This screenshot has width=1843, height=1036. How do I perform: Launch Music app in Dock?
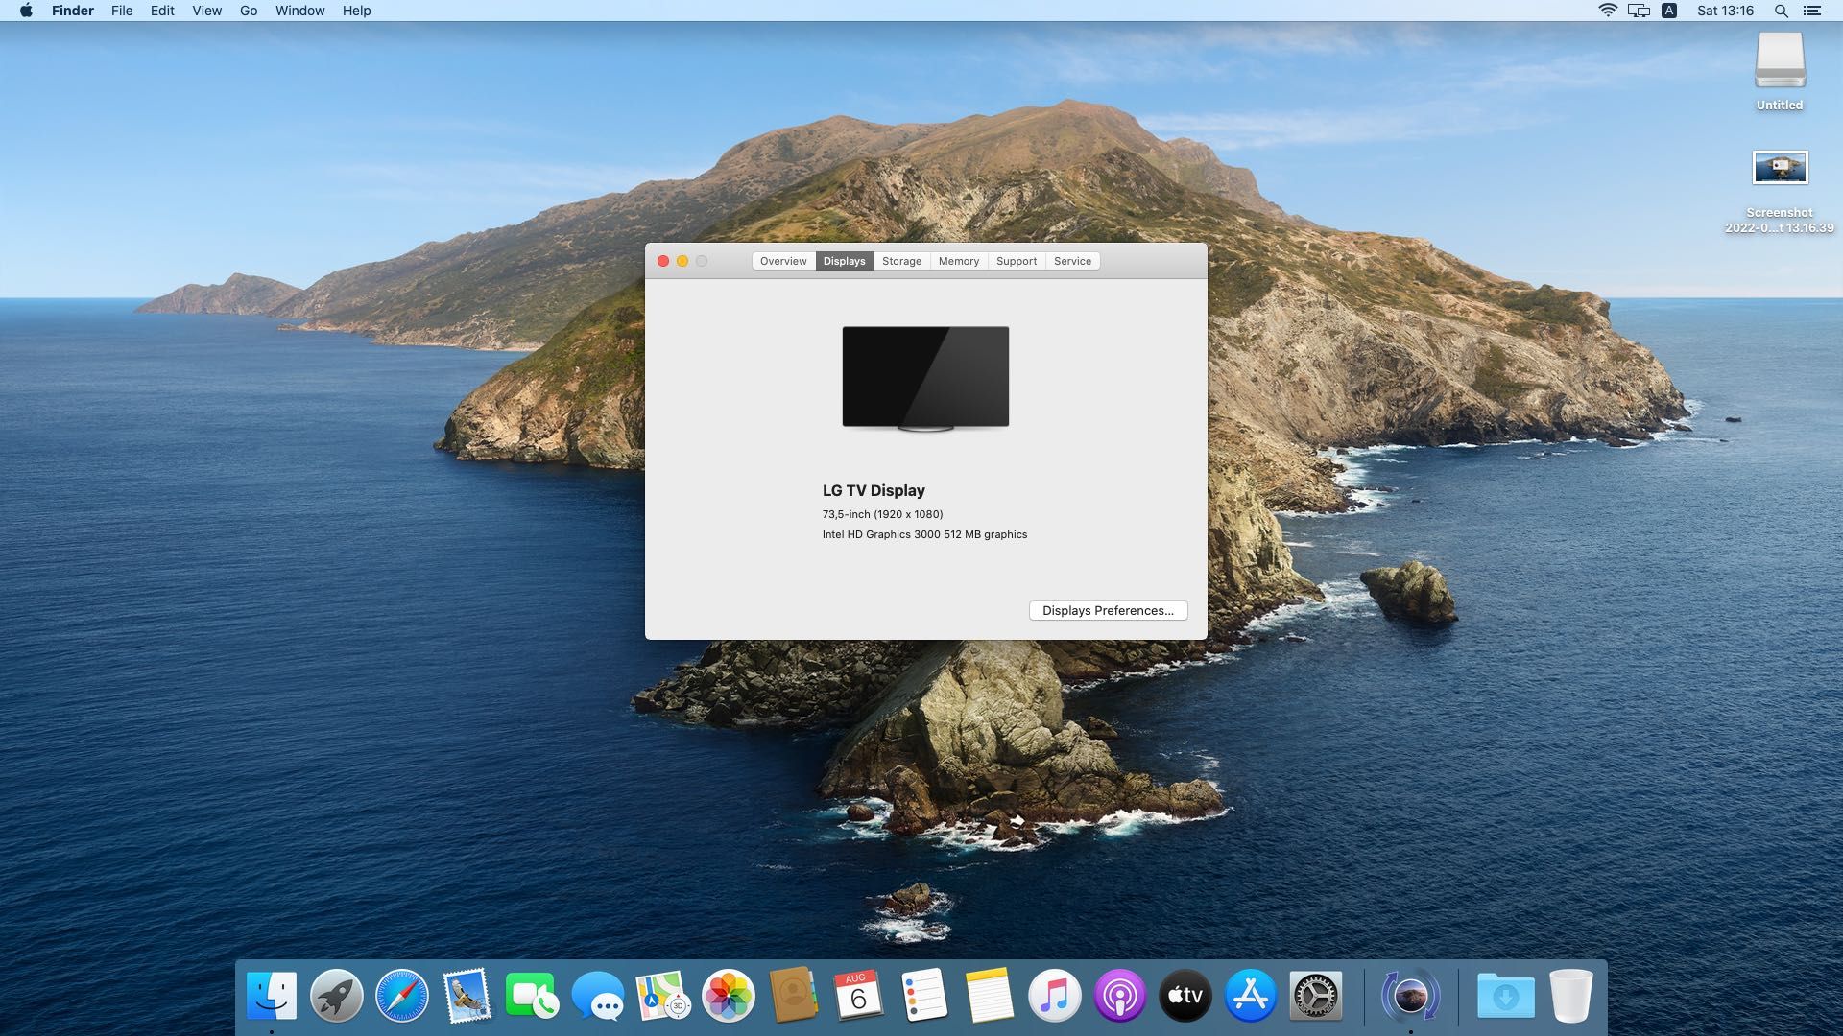click(x=1055, y=996)
